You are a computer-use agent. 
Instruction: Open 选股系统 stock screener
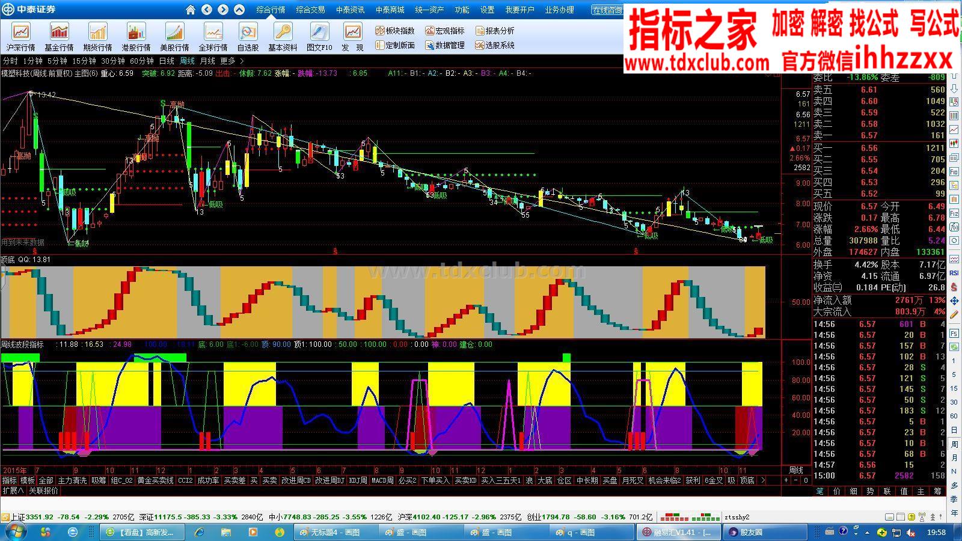[495, 45]
